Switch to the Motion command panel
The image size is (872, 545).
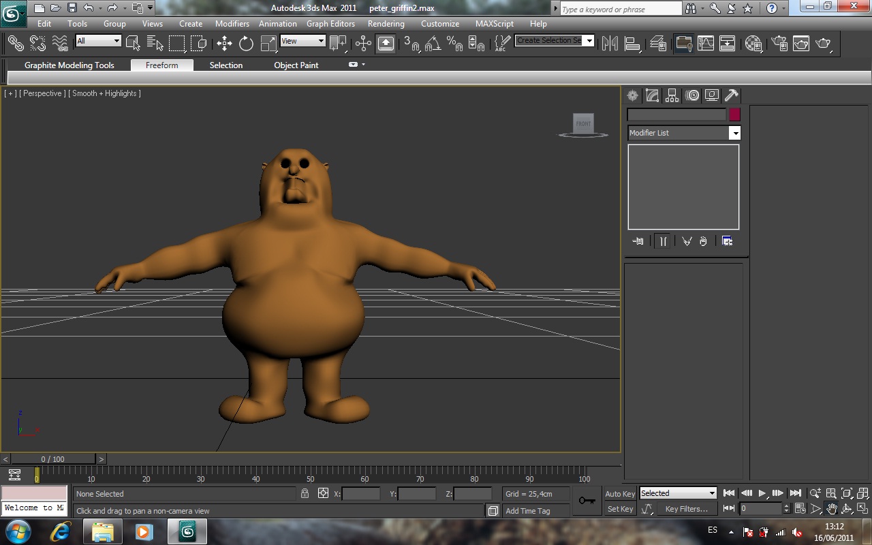[x=692, y=95]
